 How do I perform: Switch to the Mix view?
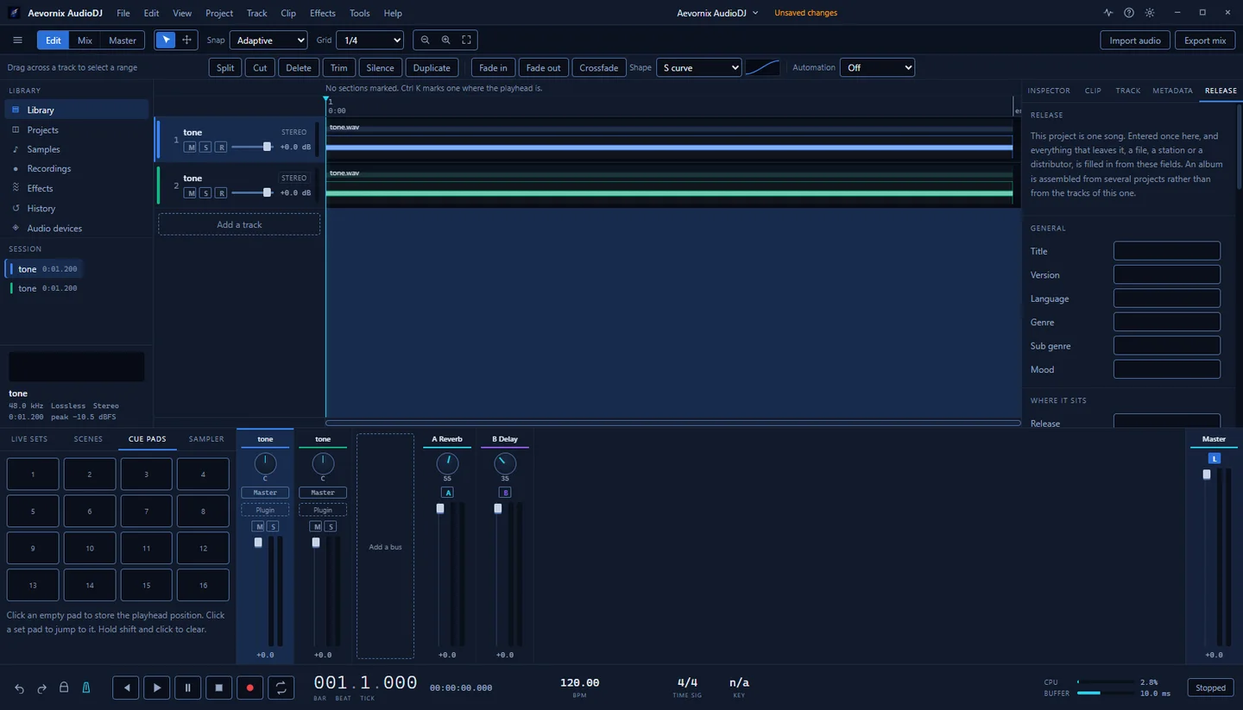tap(85, 41)
